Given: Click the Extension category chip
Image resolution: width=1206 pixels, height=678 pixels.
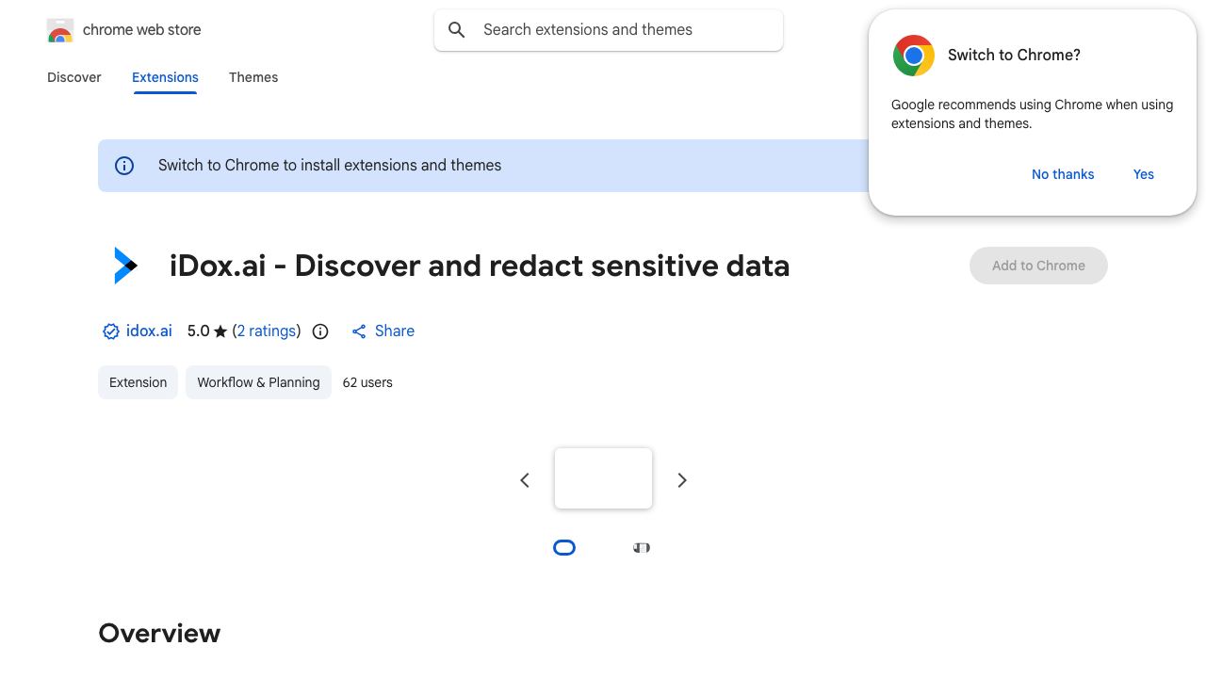Looking at the screenshot, I should [138, 382].
